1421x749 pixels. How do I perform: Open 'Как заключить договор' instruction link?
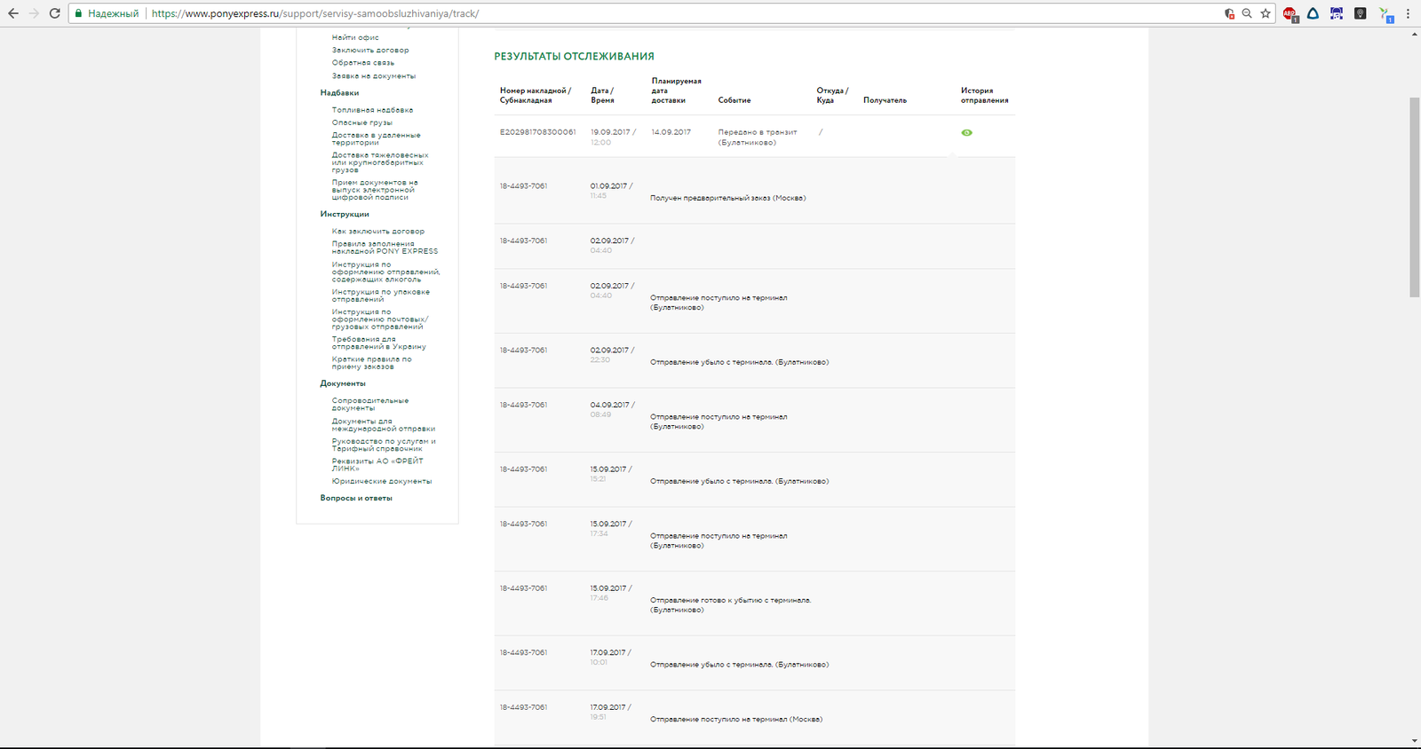378,231
